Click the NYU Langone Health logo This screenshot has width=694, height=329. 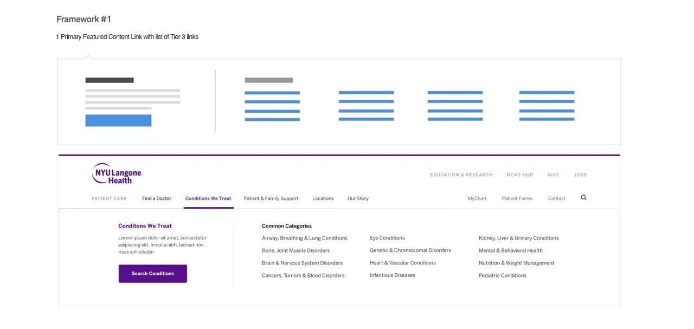[117, 173]
